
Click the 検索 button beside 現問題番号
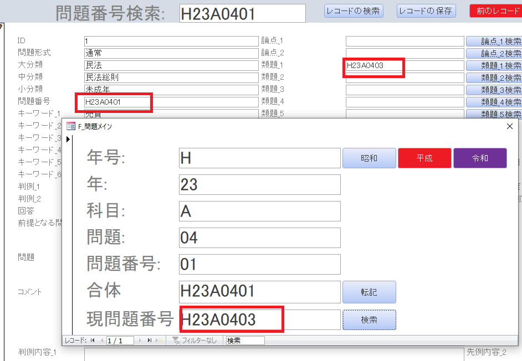coord(369,319)
